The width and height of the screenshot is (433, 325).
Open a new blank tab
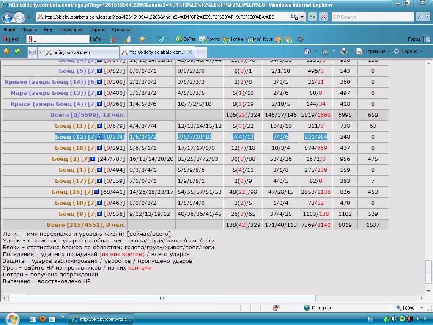(201, 52)
